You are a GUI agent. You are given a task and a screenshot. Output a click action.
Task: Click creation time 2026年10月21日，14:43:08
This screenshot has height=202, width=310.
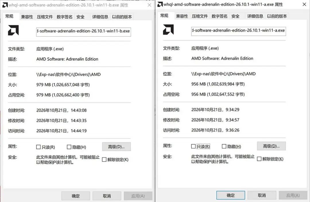(x=61, y=110)
